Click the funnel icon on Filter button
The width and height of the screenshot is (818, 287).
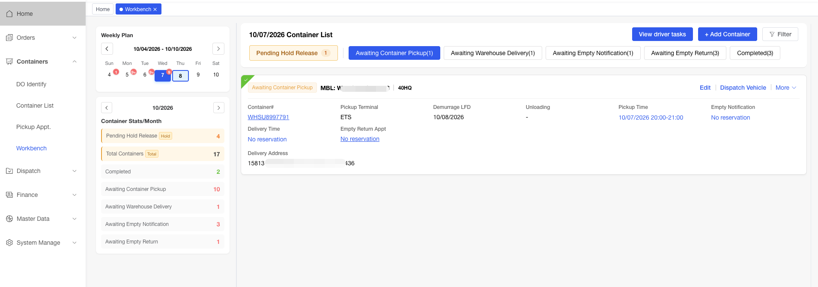point(772,34)
